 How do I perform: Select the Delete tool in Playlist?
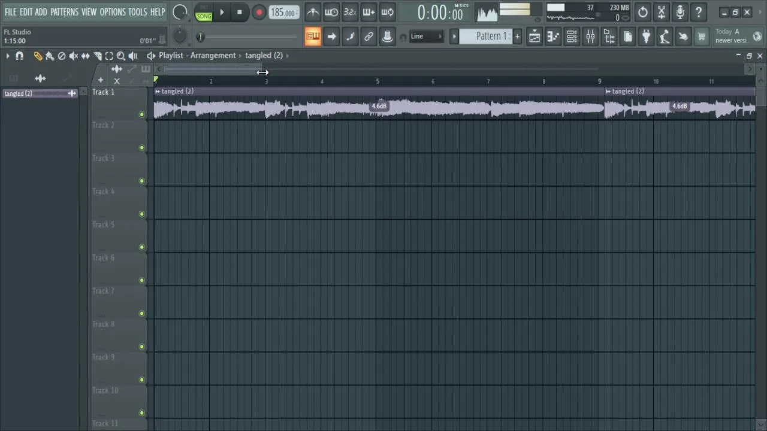[x=62, y=56]
